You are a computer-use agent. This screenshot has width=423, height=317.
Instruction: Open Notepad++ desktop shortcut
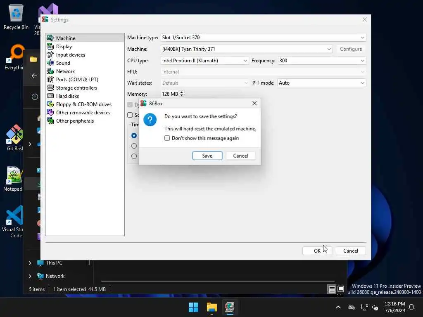pyautogui.click(x=13, y=178)
